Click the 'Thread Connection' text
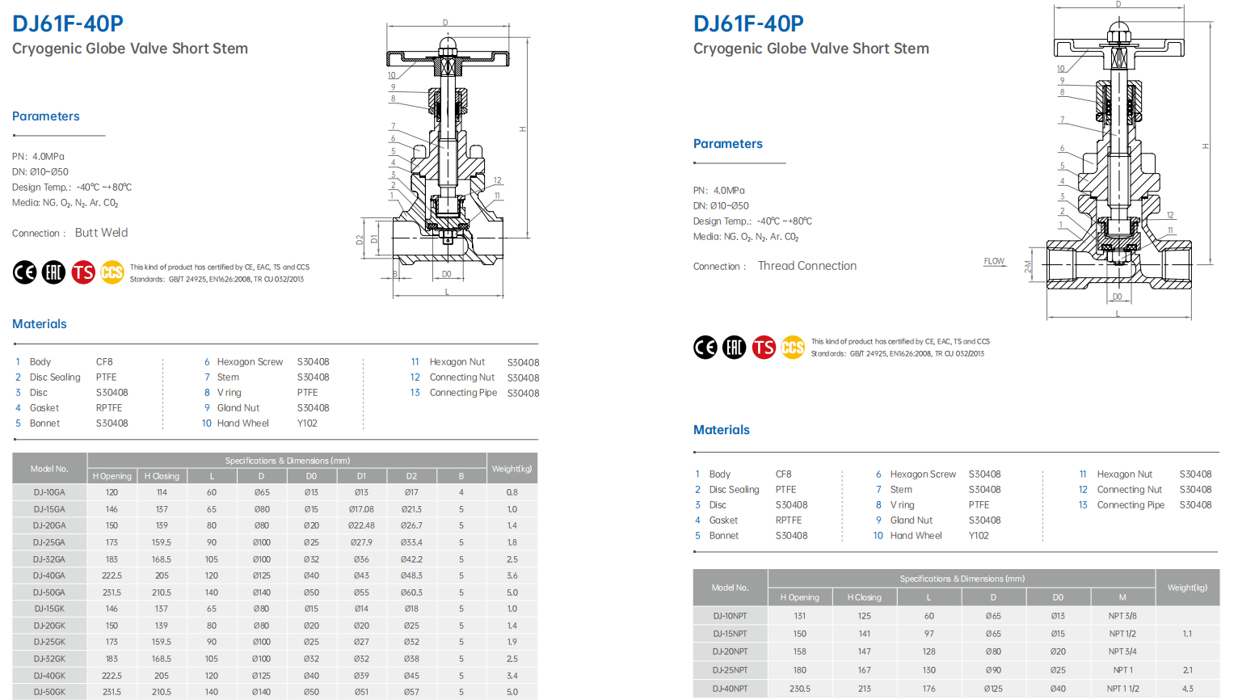This screenshot has width=1238, height=700. pyautogui.click(x=806, y=266)
